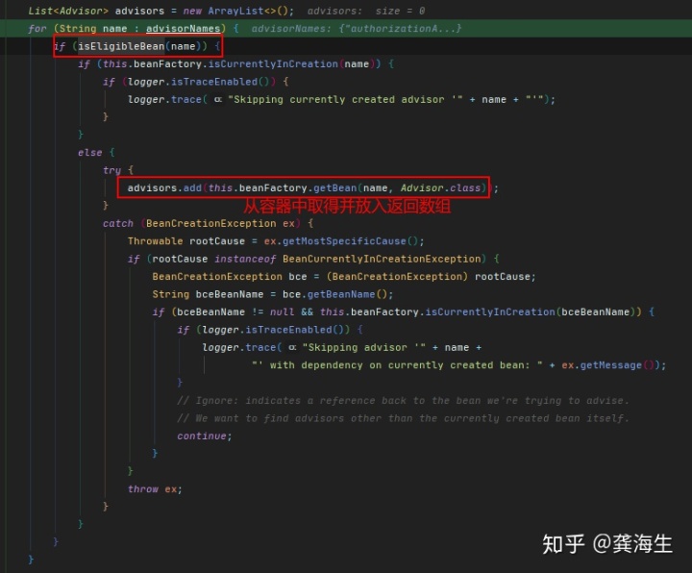692x573 pixels.
Task: Click the instanceof keyword
Action: 245,259
